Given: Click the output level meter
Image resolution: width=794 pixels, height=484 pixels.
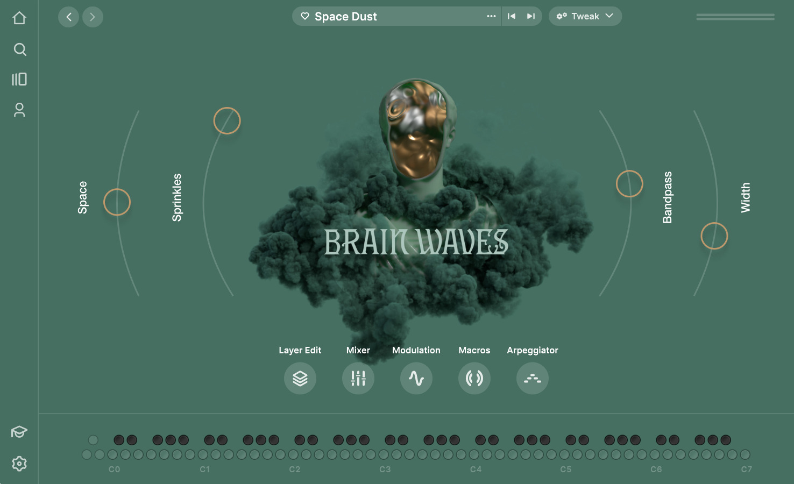Looking at the screenshot, I should pos(735,17).
